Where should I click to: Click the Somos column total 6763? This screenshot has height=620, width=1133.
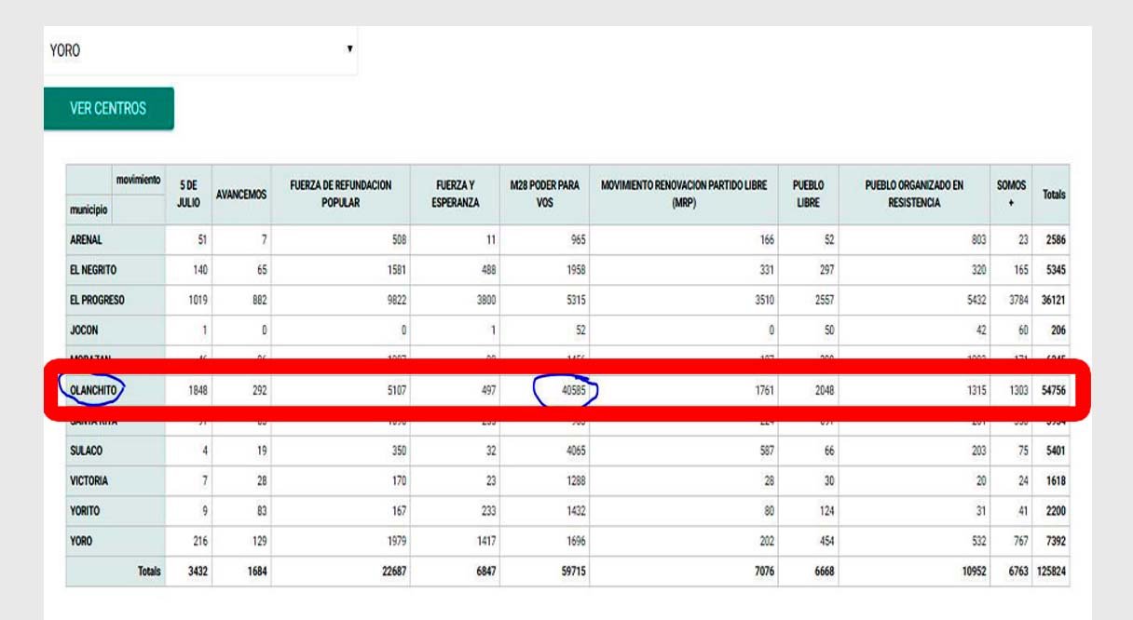click(1017, 571)
